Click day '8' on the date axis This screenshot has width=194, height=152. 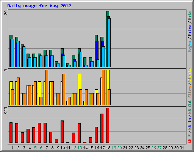(52, 148)
